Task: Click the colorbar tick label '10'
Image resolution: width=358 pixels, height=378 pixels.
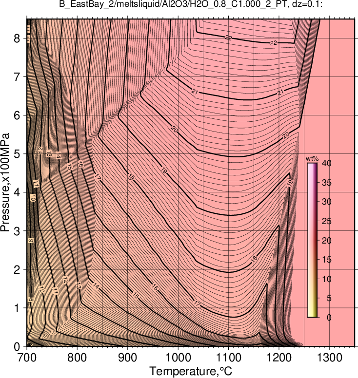Action: [327, 279]
